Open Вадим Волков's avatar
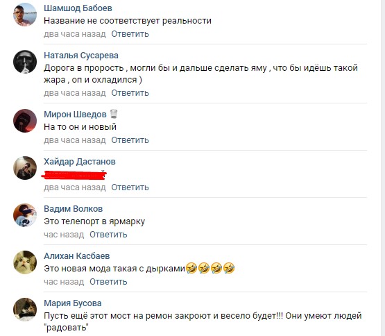 click(25, 215)
